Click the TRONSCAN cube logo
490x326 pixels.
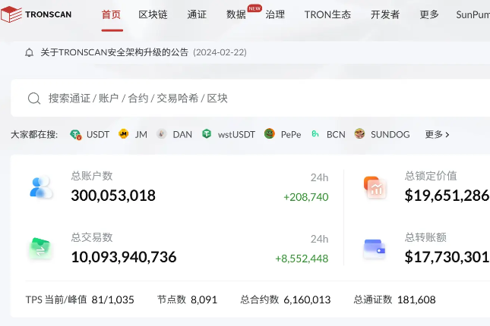[x=11, y=14]
